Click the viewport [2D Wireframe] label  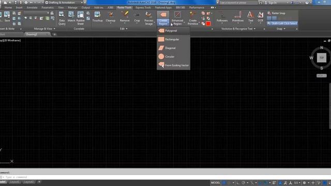pyautogui.click(x=12, y=40)
